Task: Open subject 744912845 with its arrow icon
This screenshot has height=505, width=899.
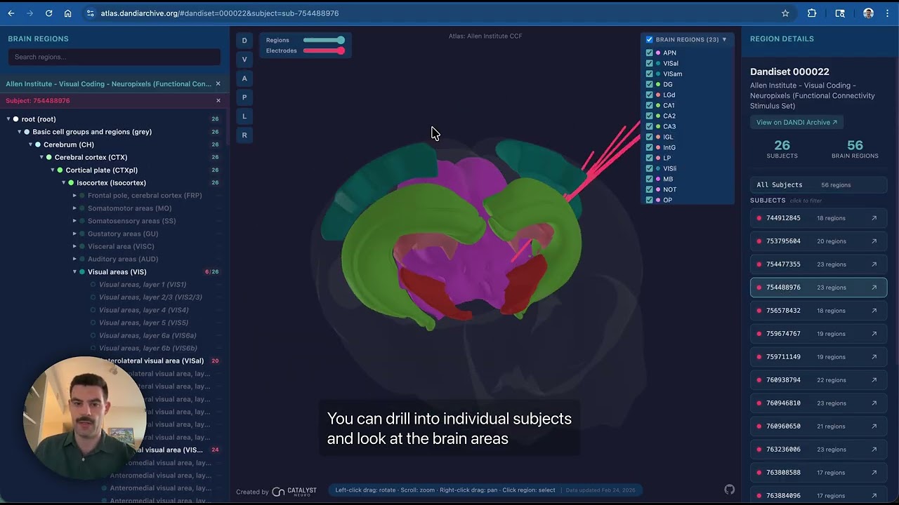Action: tap(874, 217)
